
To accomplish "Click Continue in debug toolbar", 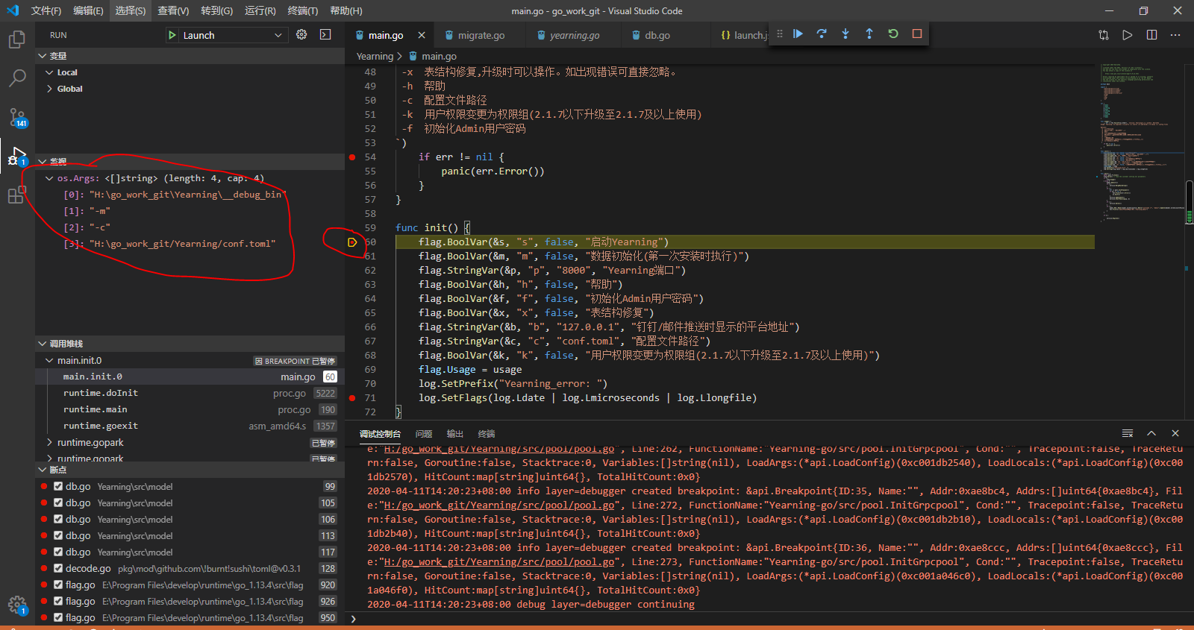I will click(x=798, y=34).
